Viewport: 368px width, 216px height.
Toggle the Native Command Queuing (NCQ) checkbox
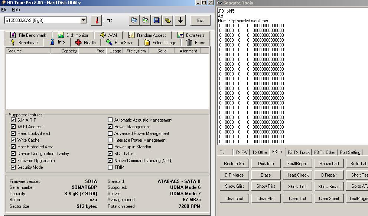coord(110,161)
